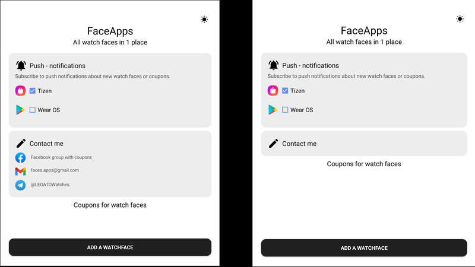The width and height of the screenshot is (475, 267).
Task: Collapse the Contact me section in left panel
Action: tap(110, 144)
